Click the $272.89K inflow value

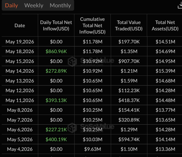(x=56, y=71)
